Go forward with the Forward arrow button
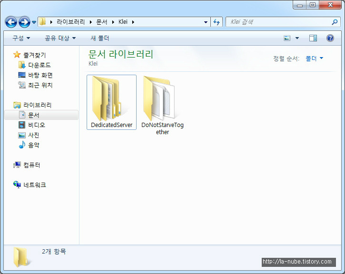This screenshot has height=274, width=345. click(x=24, y=22)
